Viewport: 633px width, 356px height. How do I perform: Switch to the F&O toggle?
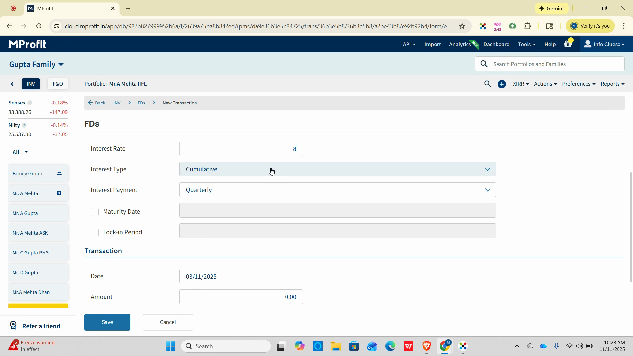tap(58, 84)
